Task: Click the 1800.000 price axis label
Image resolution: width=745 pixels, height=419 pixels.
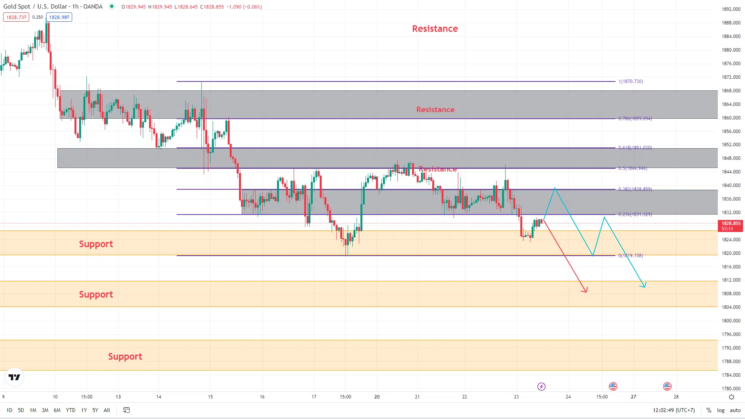Action: [x=731, y=321]
